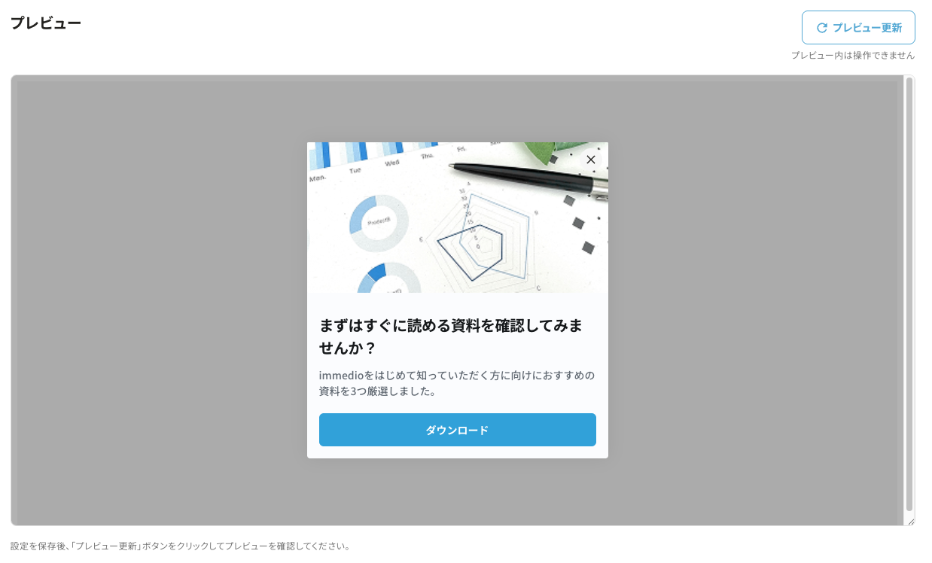The image size is (932, 563).
Task: Click the preview pane corner resize handle
Action: point(911,521)
